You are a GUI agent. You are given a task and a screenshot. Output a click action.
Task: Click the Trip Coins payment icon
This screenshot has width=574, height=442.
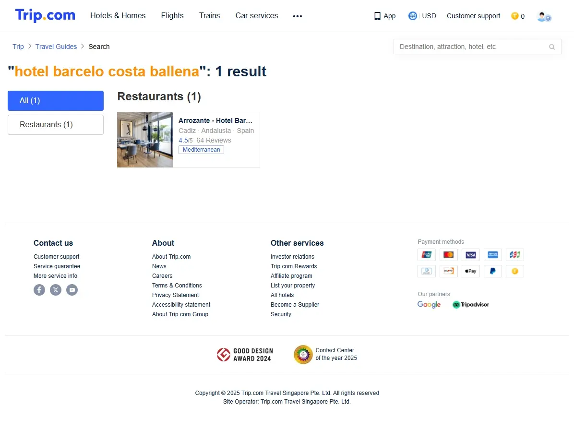[514, 271]
